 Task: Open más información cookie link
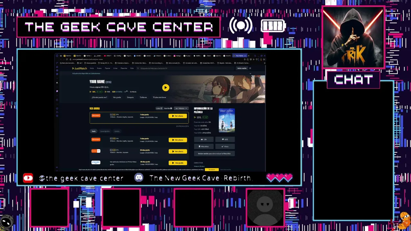[x=225, y=169]
